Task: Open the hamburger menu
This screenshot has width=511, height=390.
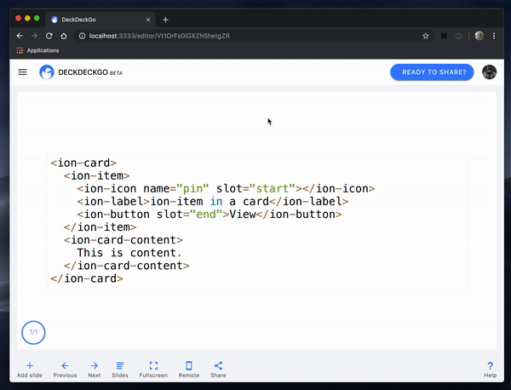Action: [22, 72]
